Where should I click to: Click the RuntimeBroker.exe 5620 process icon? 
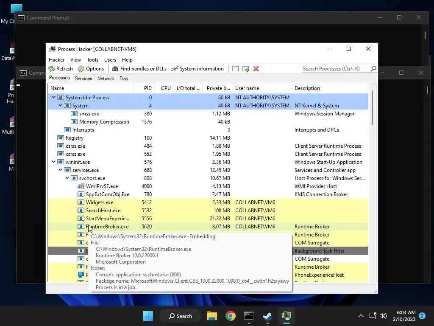point(81,227)
